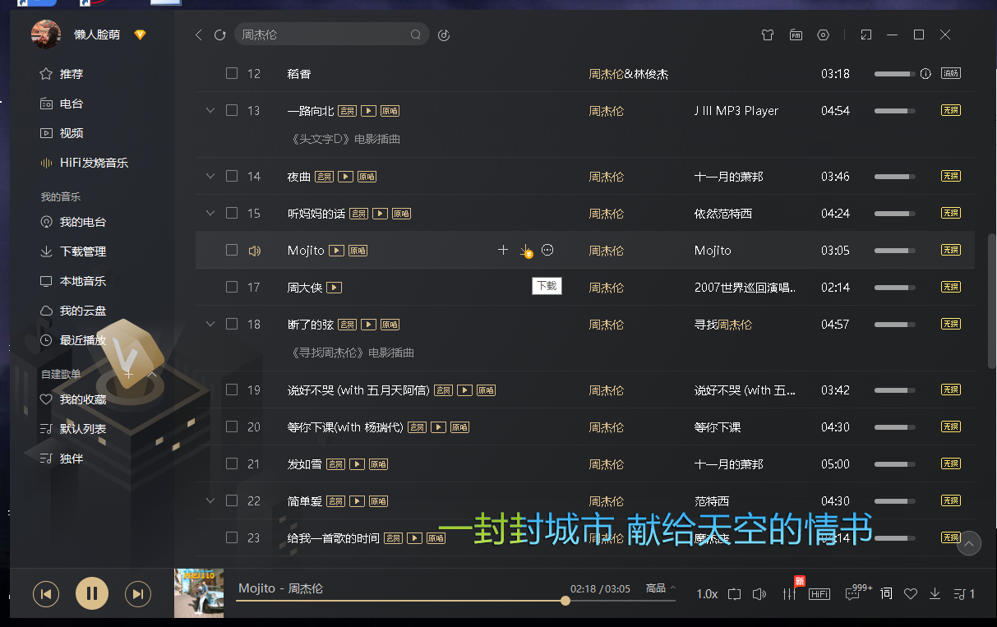
Task: Expand the 听妈妈的话 row
Action: 210,213
